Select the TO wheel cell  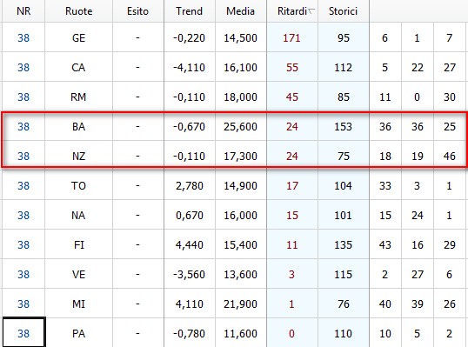click(79, 185)
